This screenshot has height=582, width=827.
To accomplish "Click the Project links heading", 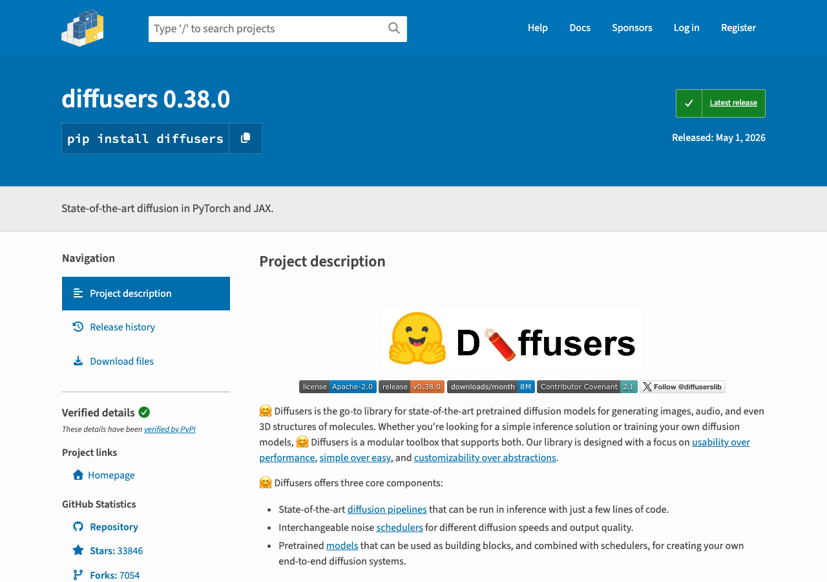I will [x=89, y=453].
